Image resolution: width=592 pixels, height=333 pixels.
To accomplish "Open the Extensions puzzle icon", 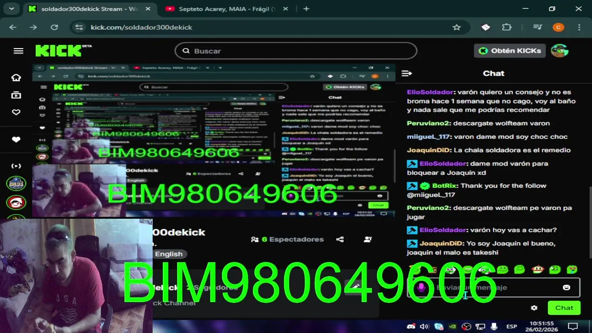I will [507, 27].
